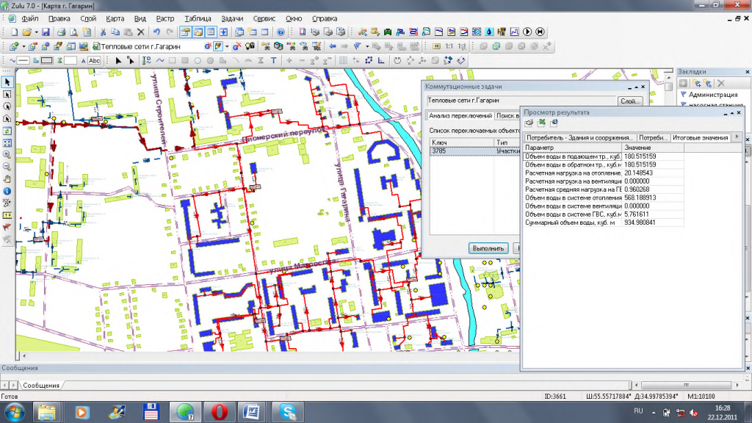
Task: Select the Администрация bookmark
Action: [713, 94]
